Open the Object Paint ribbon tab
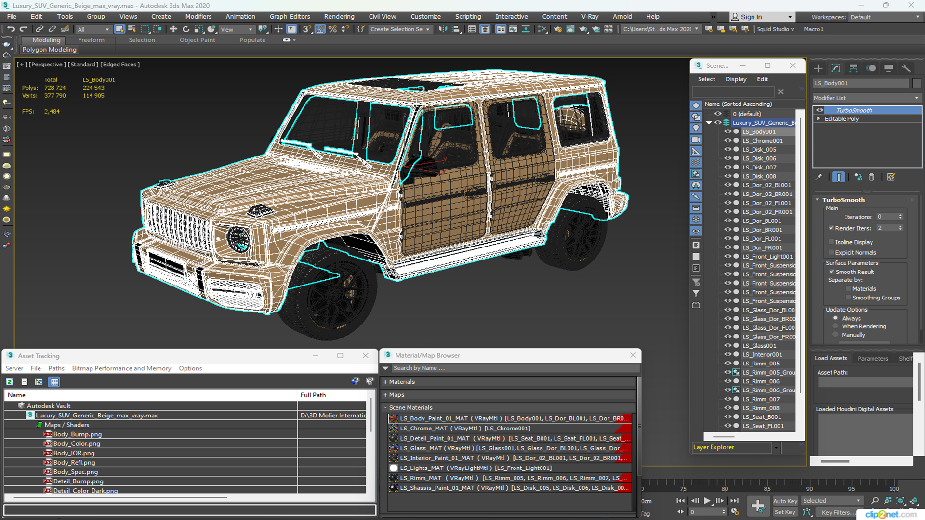Screen dimensions: 925x520 [198, 40]
